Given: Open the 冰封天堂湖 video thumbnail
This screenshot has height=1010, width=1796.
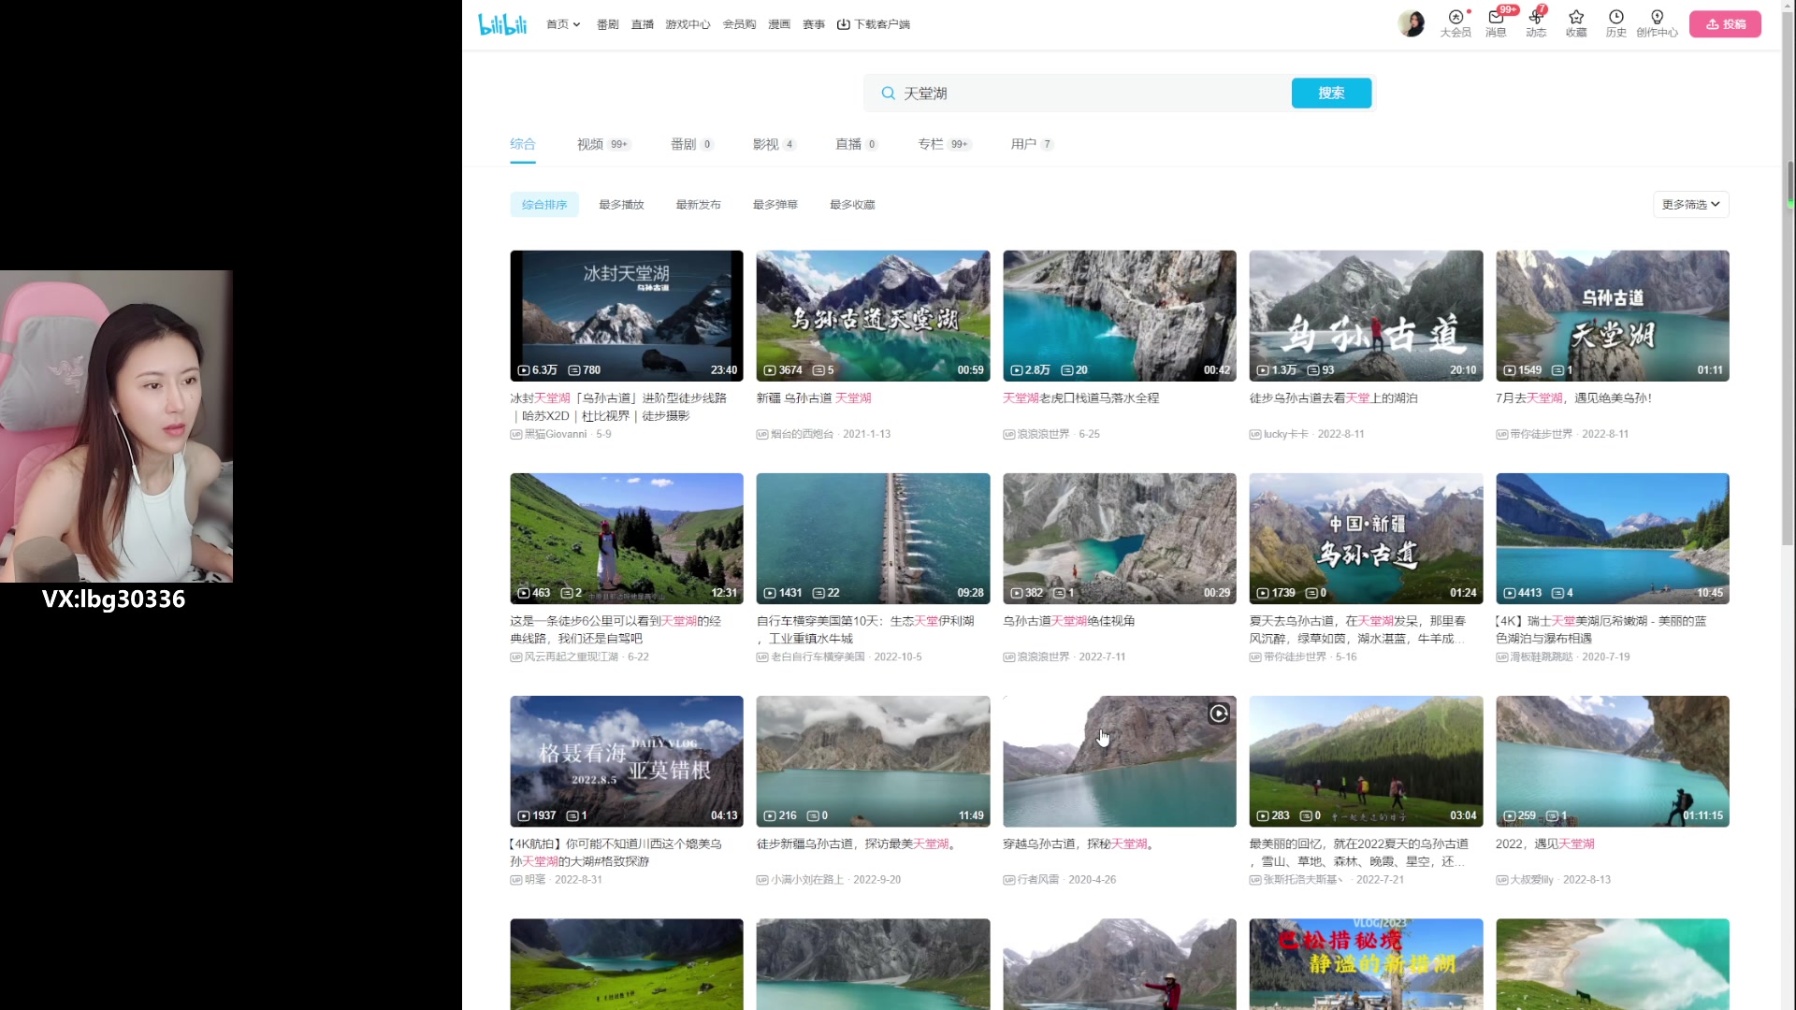Looking at the screenshot, I should coord(627,315).
